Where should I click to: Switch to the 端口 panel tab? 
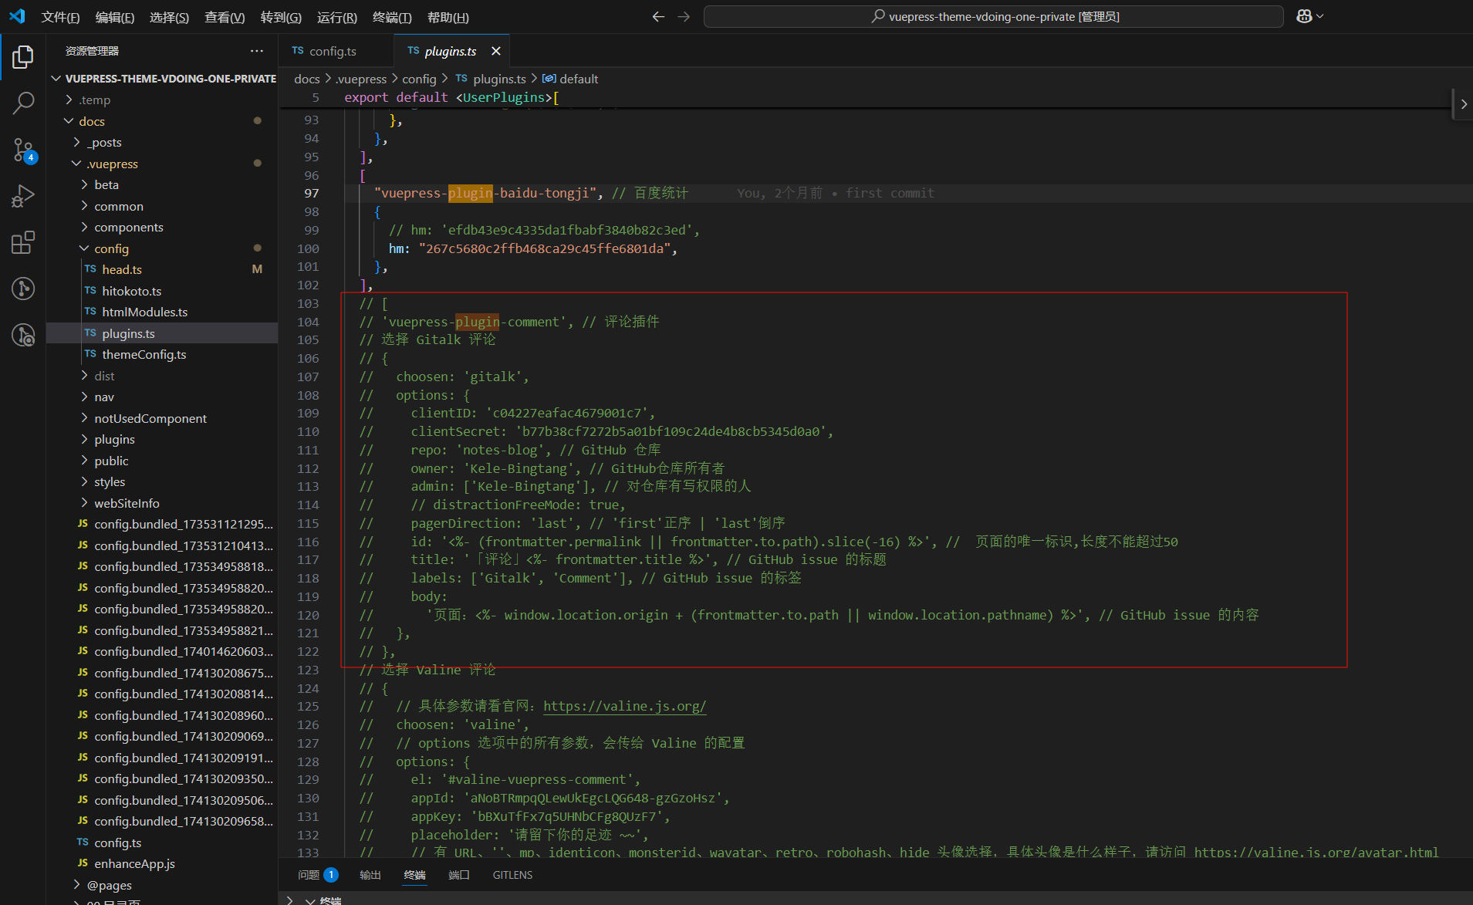pos(459,875)
